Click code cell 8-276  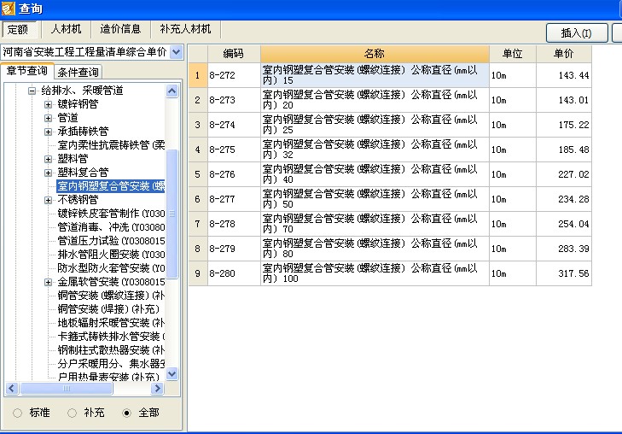(x=234, y=174)
